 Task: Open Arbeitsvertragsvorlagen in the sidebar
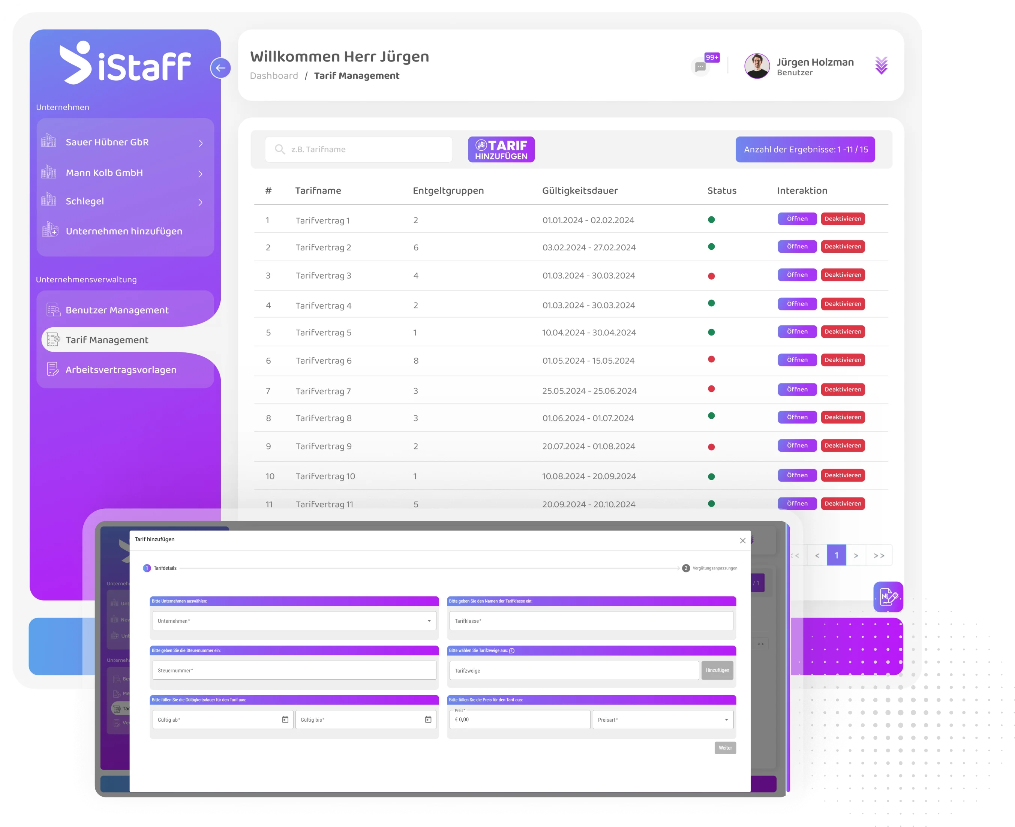(x=121, y=370)
